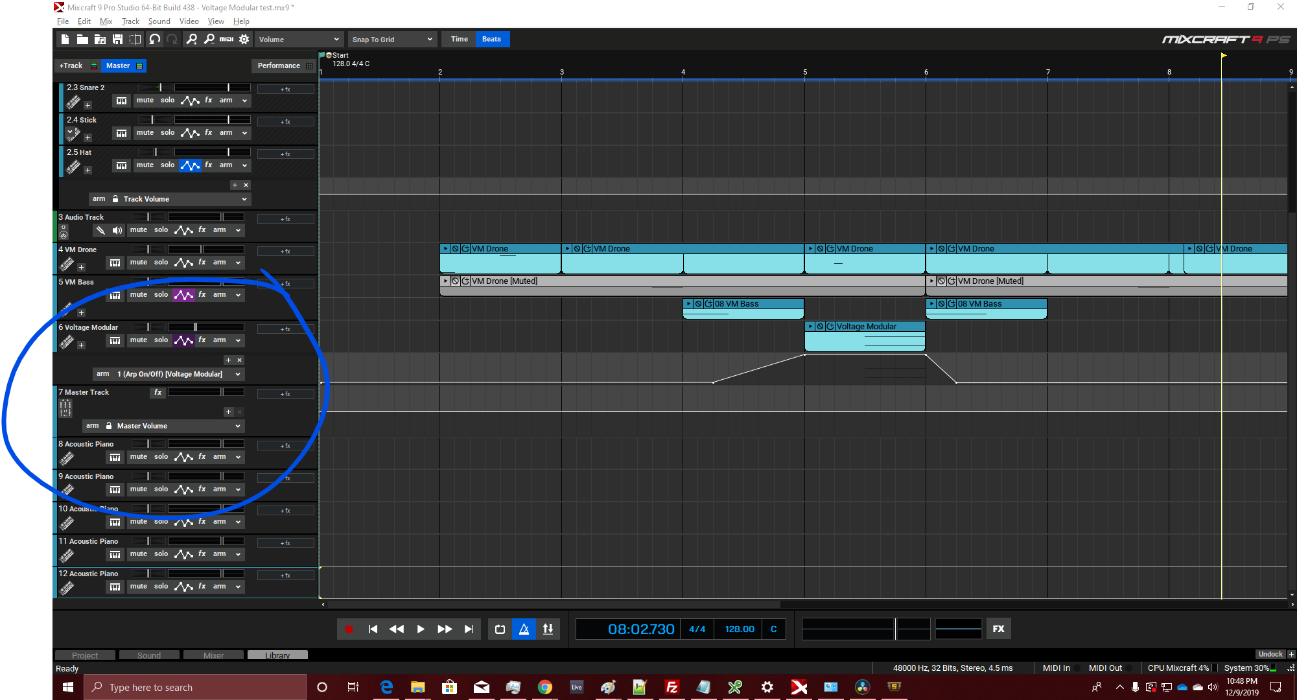
Task: Expand the 2.3 Snare 2 track options arrow
Action: point(244,100)
